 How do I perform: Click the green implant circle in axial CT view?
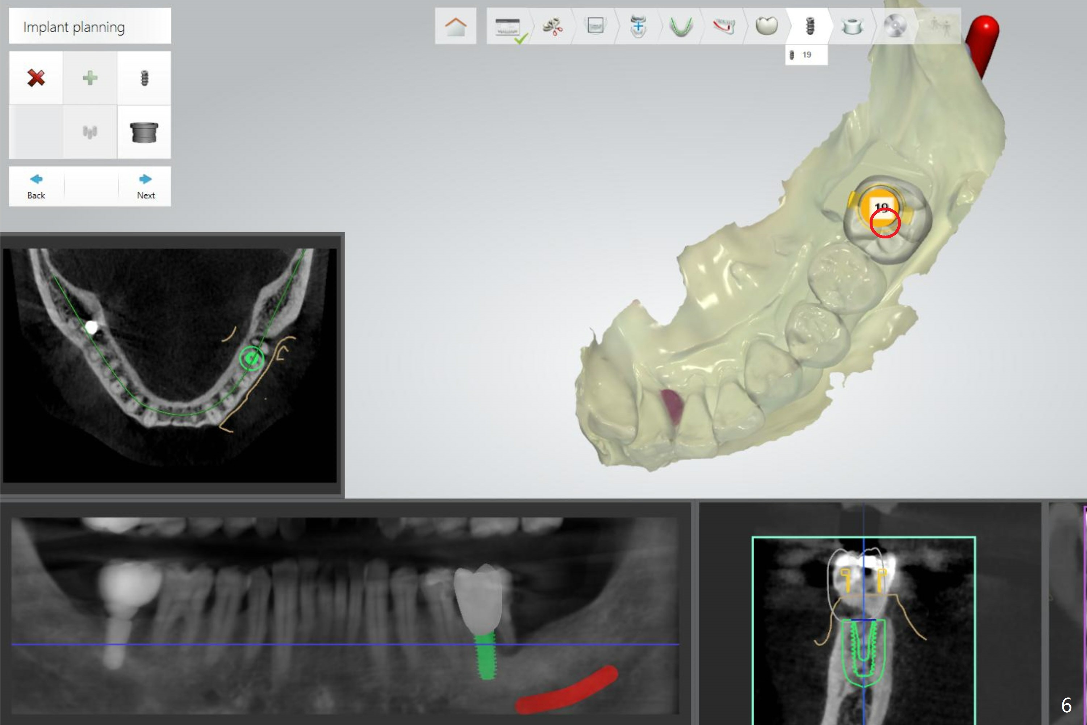(x=251, y=358)
